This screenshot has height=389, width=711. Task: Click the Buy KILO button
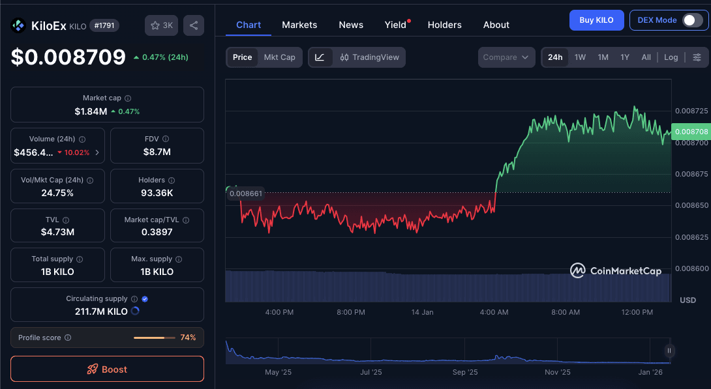(x=596, y=20)
